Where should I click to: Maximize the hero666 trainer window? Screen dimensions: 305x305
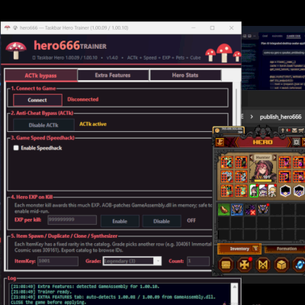[212, 27]
